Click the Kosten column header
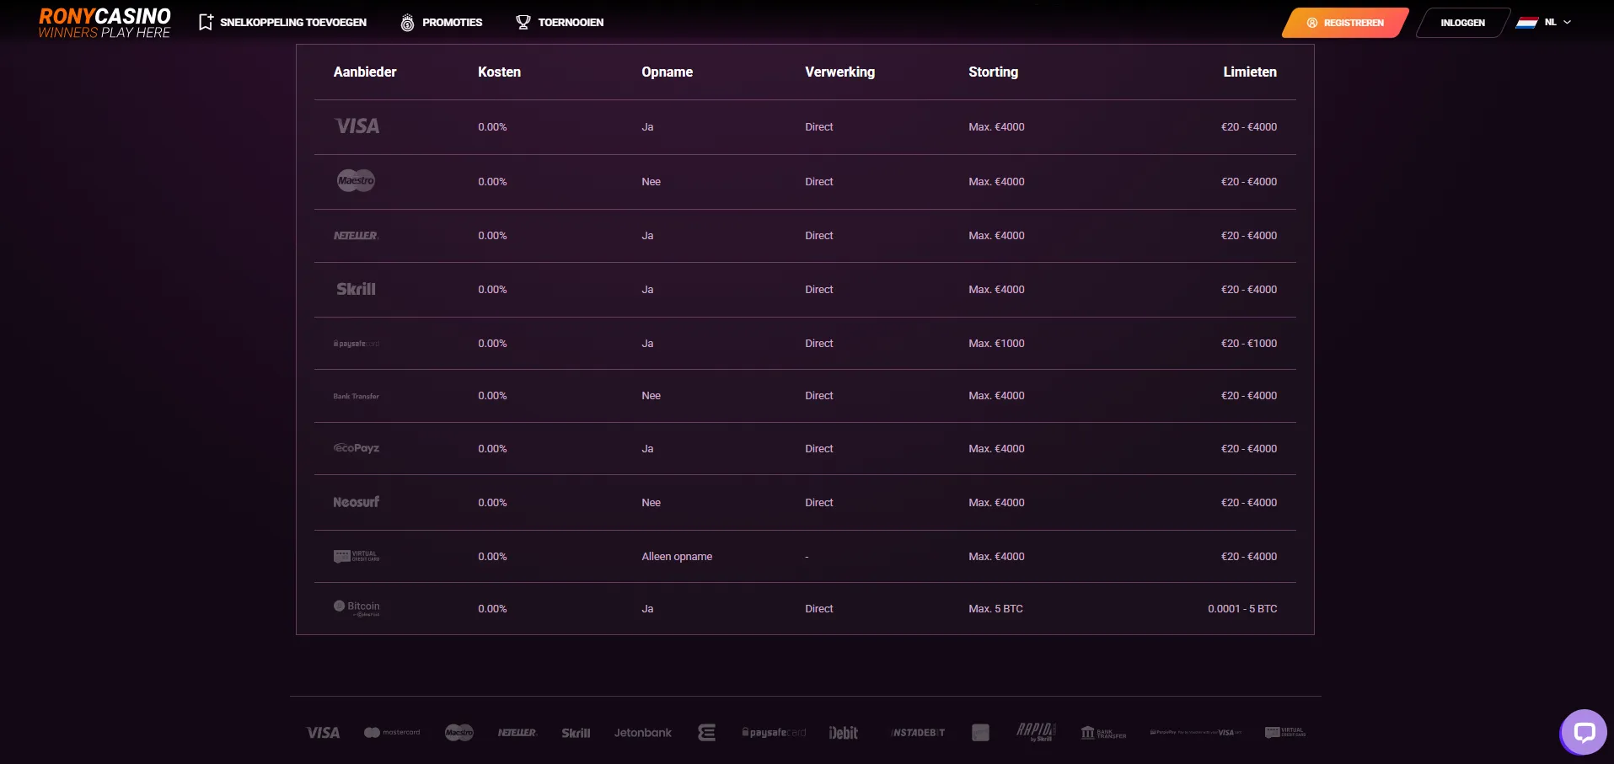The image size is (1614, 764). pos(499,72)
